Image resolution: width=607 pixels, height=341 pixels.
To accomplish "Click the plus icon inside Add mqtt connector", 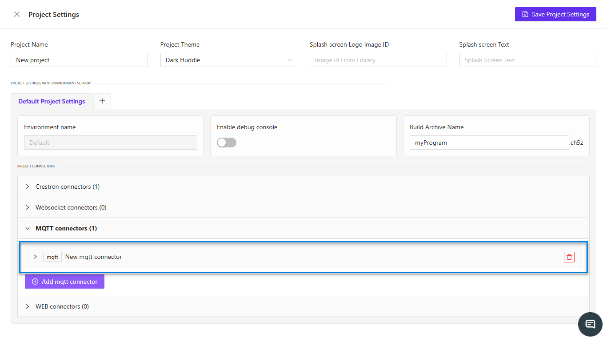I will [x=35, y=281].
